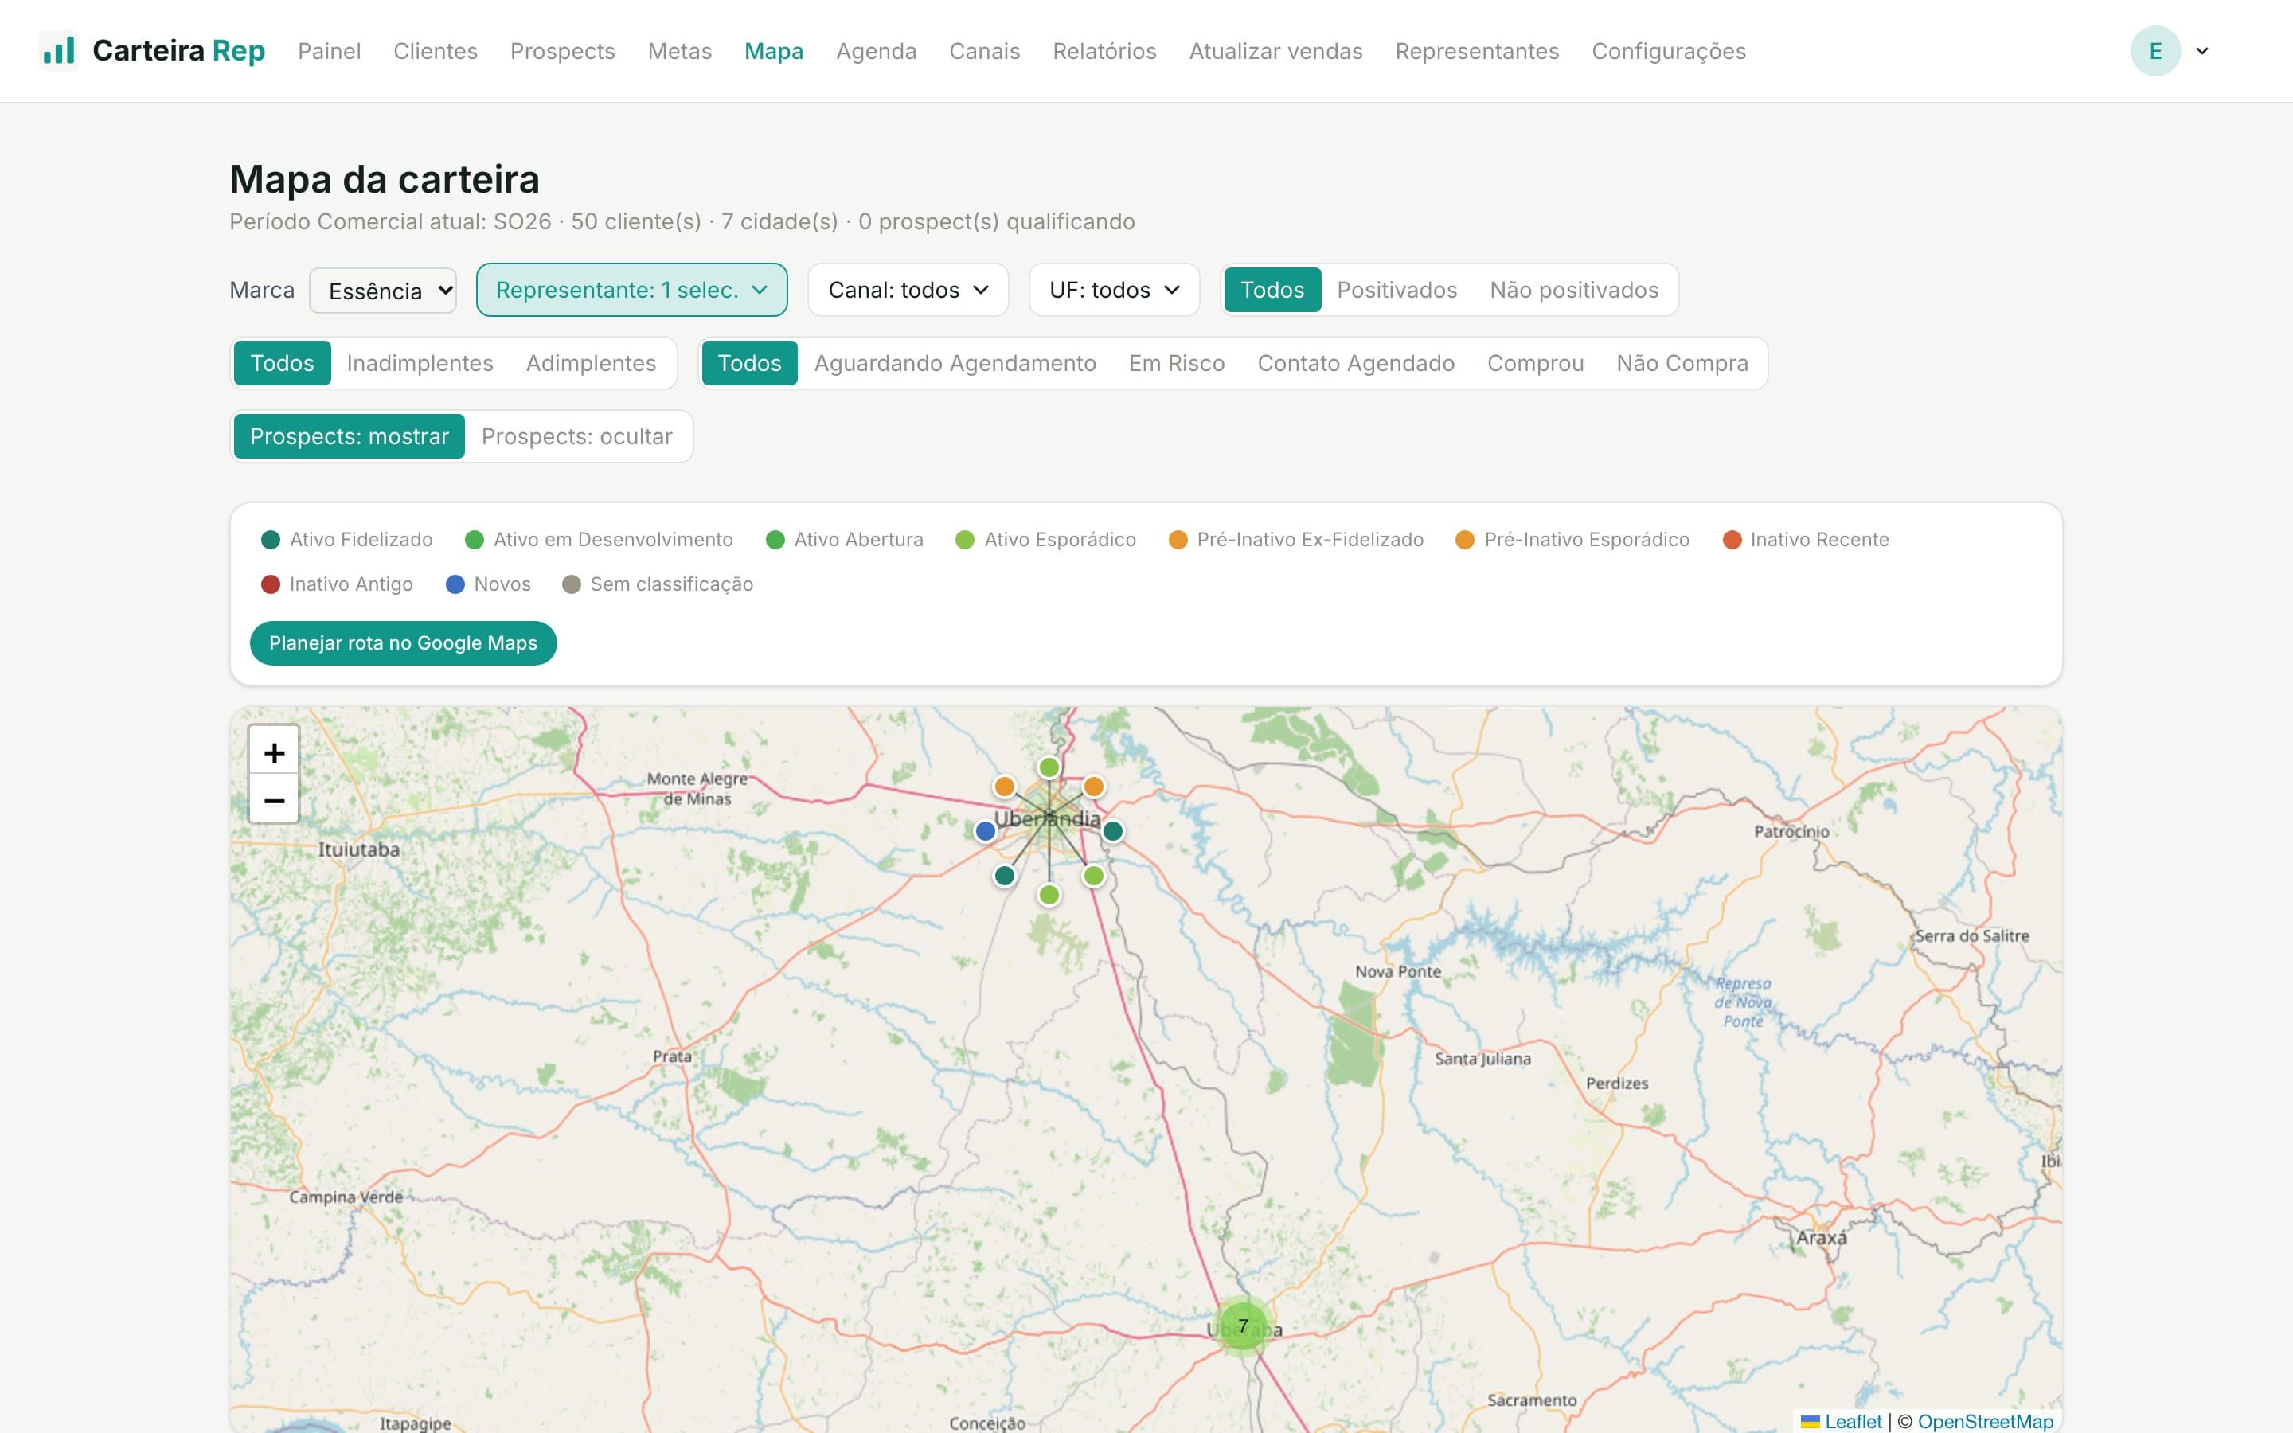This screenshot has height=1433, width=2293.
Task: Open the Painel nav item
Action: [329, 51]
